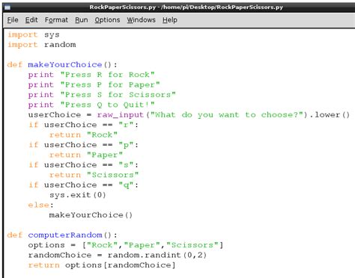Click the 'options = [...]' list assignment line
This screenshot has height=278, width=355.
point(126,245)
